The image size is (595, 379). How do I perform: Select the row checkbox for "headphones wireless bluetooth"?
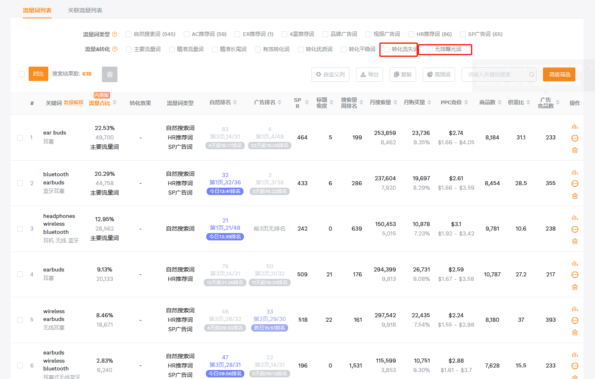pos(20,229)
